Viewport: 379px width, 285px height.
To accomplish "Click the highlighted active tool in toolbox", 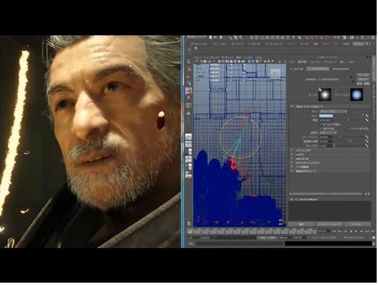I will click(x=189, y=91).
